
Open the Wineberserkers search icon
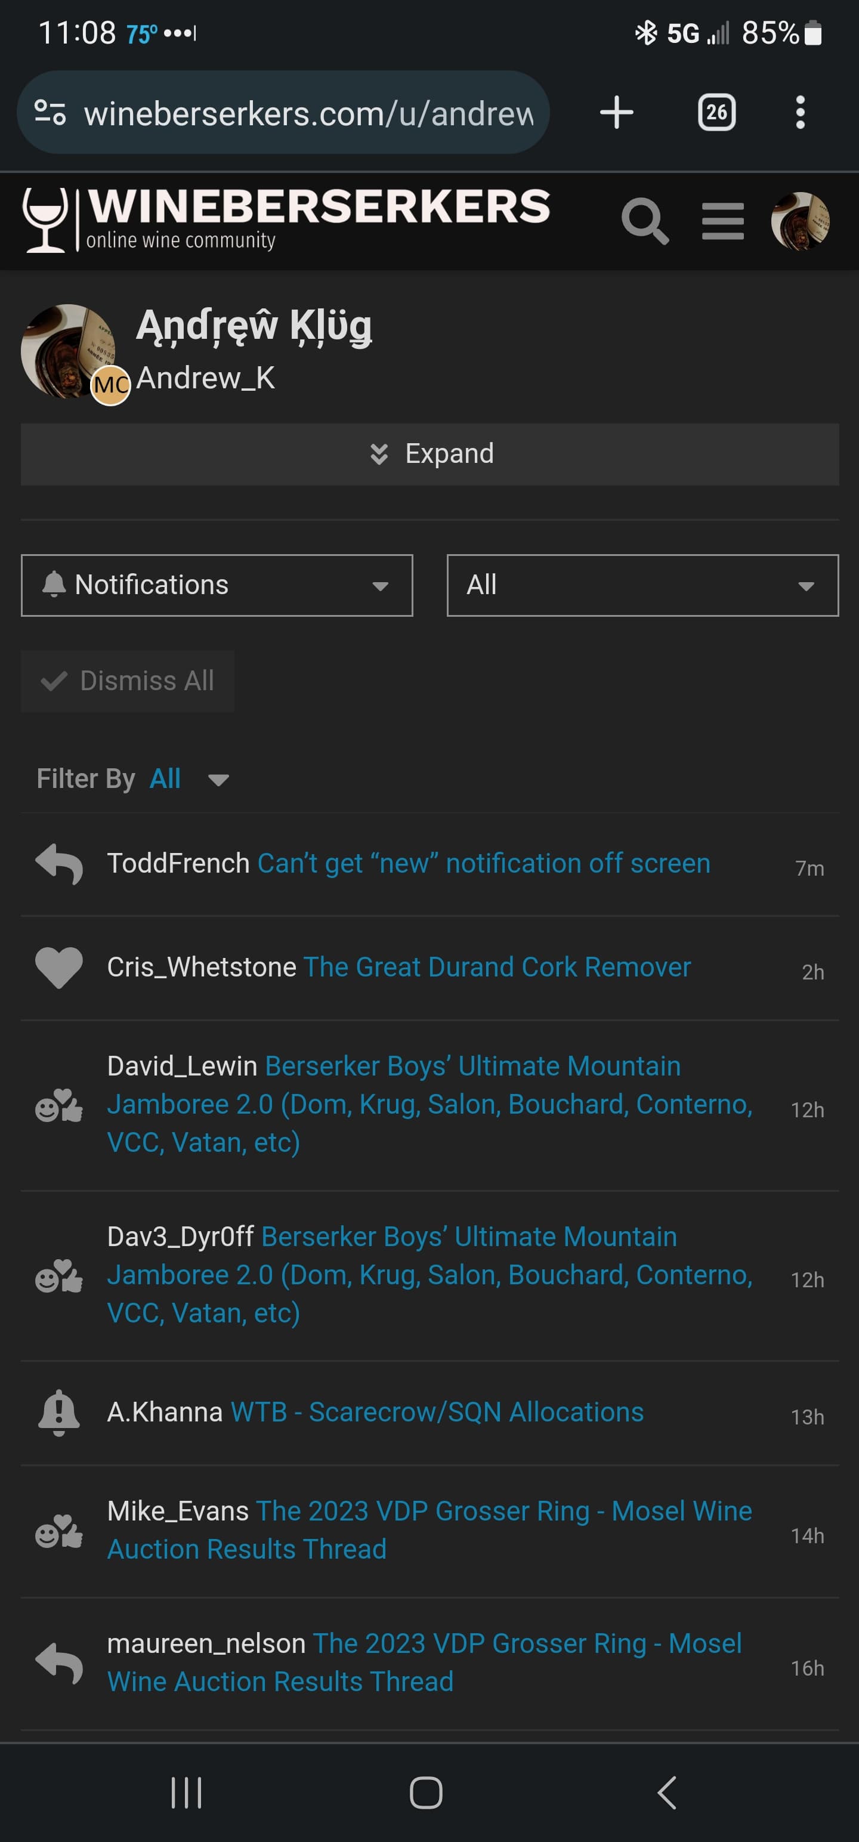645,221
